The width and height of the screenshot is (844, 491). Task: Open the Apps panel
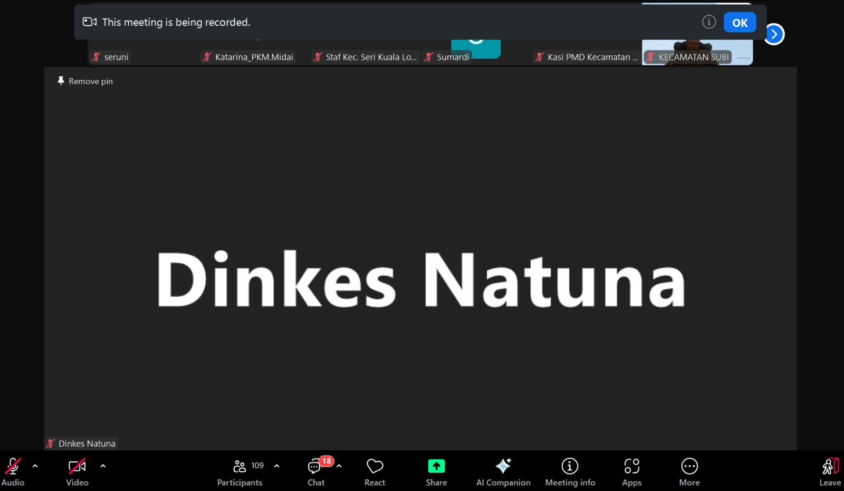(x=631, y=471)
